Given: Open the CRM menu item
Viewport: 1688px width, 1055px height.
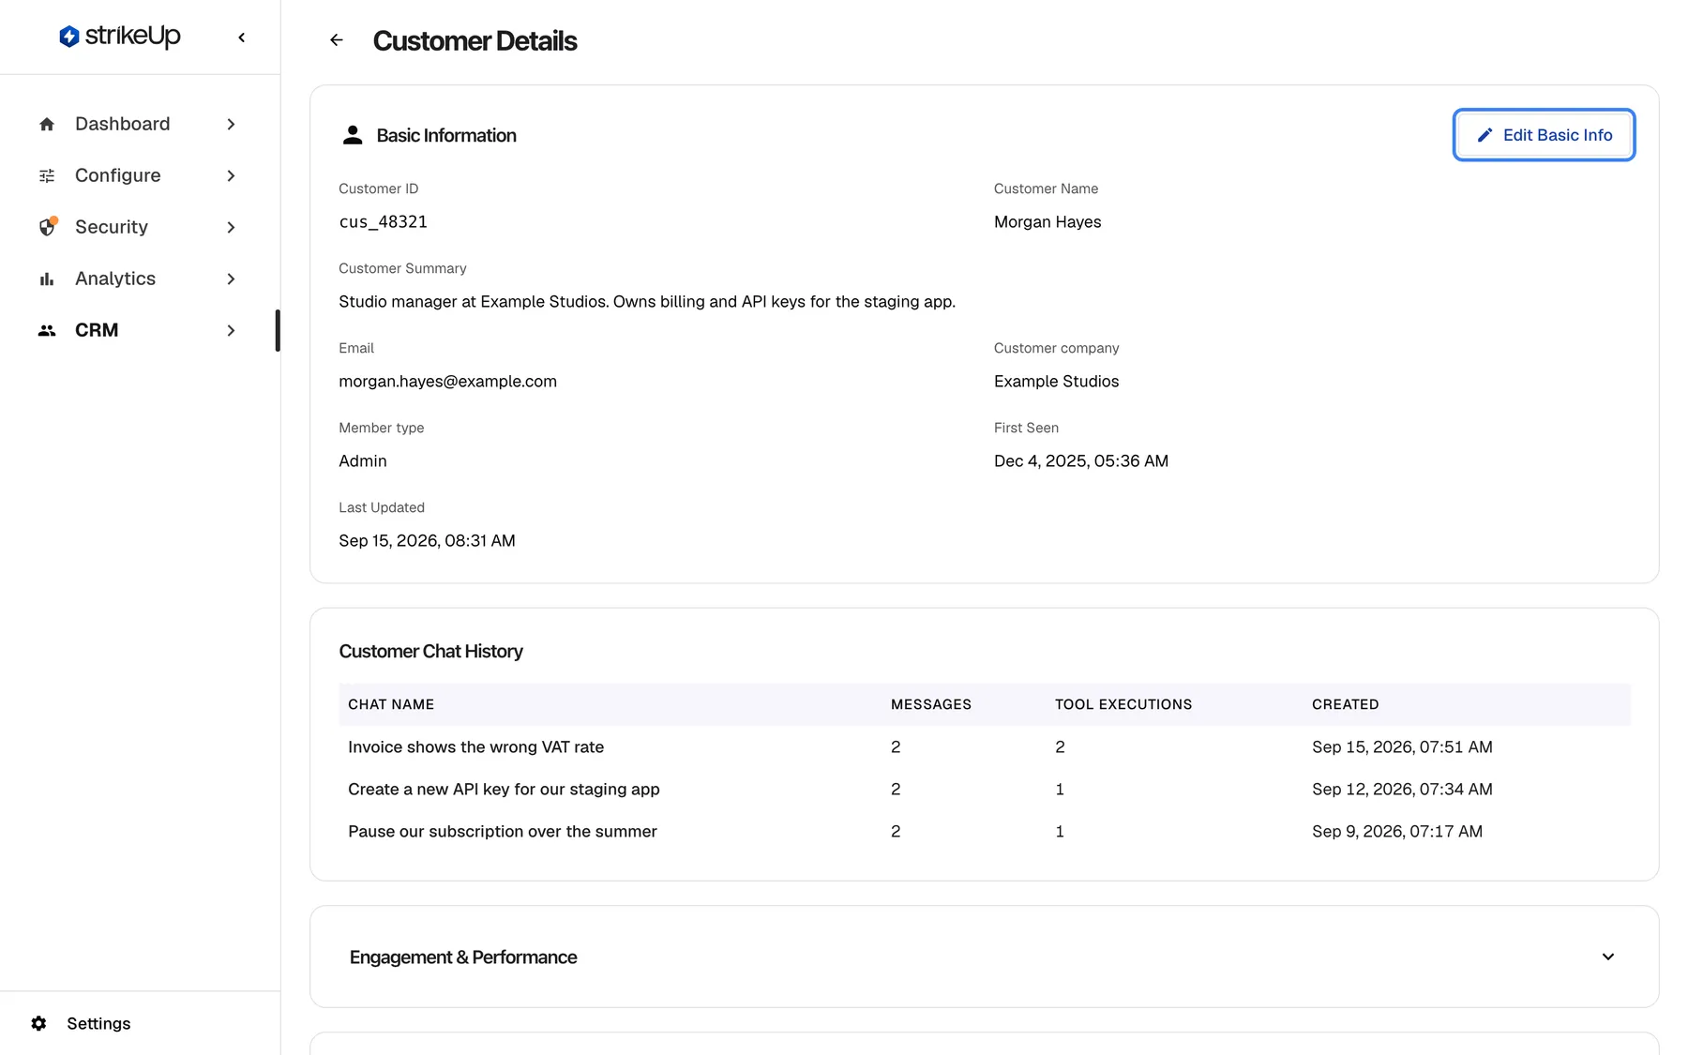Looking at the screenshot, I should coord(139,331).
